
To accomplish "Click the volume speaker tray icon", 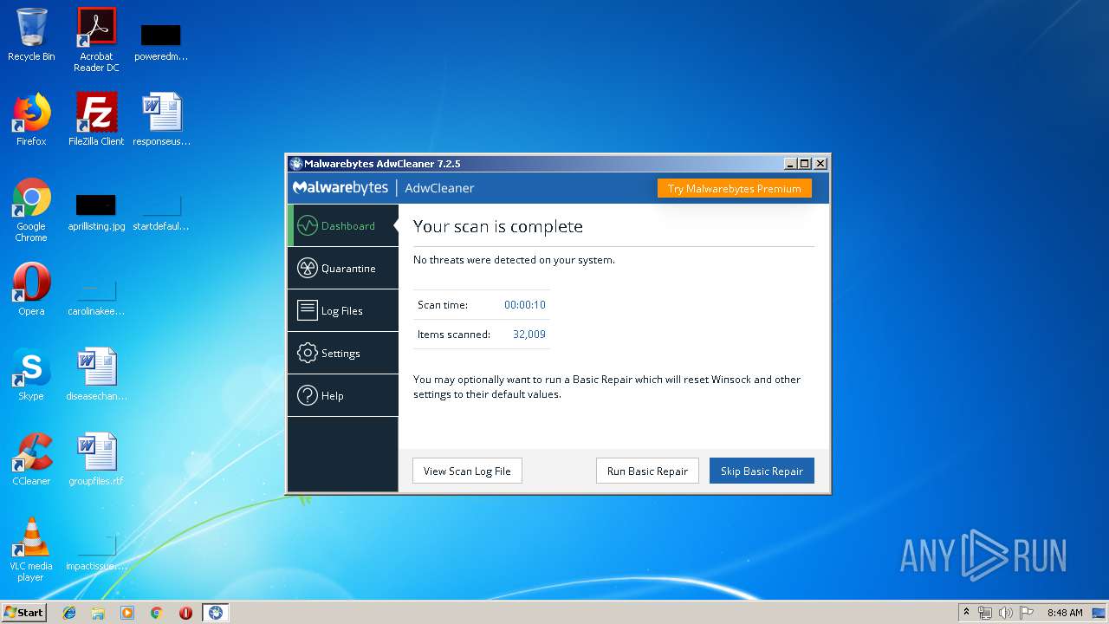I will tap(1006, 613).
